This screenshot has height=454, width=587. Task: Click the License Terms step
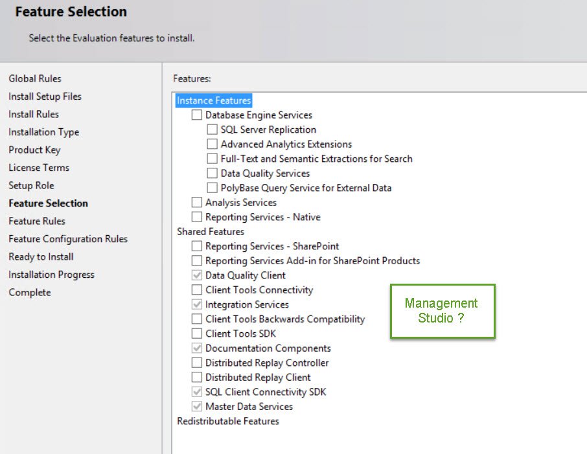pos(39,168)
